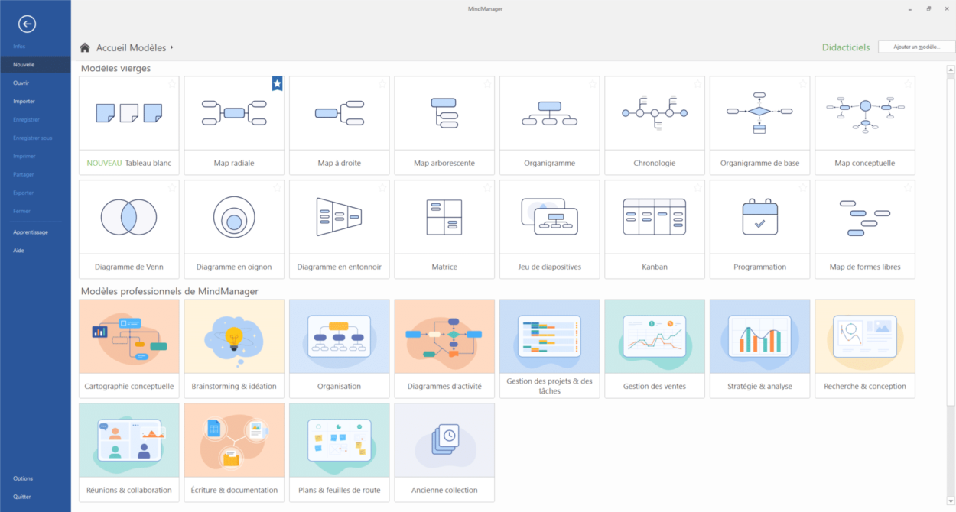
Task: Toggle favorite star on Tableau blanc
Action: 172,83
